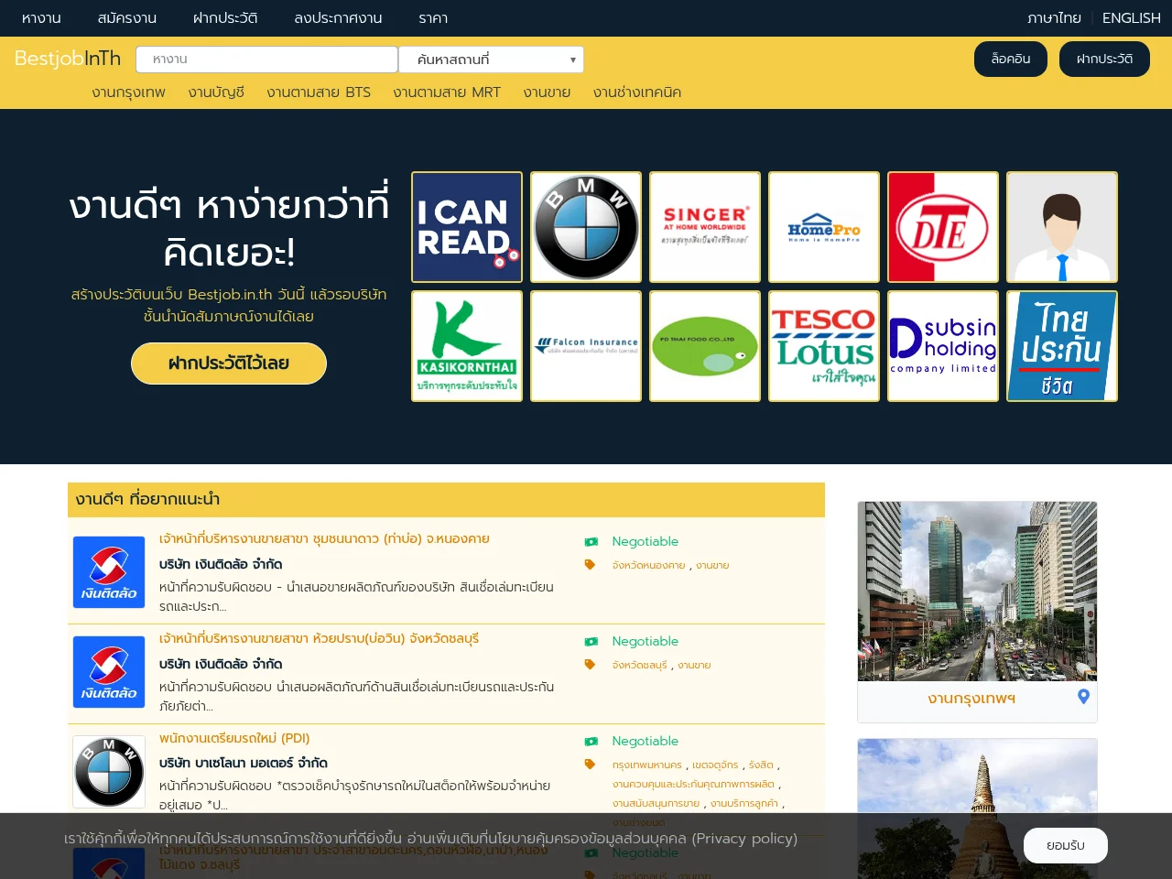The width and height of the screenshot is (1172, 879).
Task: Open the BMW logo in the banner grid
Action: coord(586,227)
